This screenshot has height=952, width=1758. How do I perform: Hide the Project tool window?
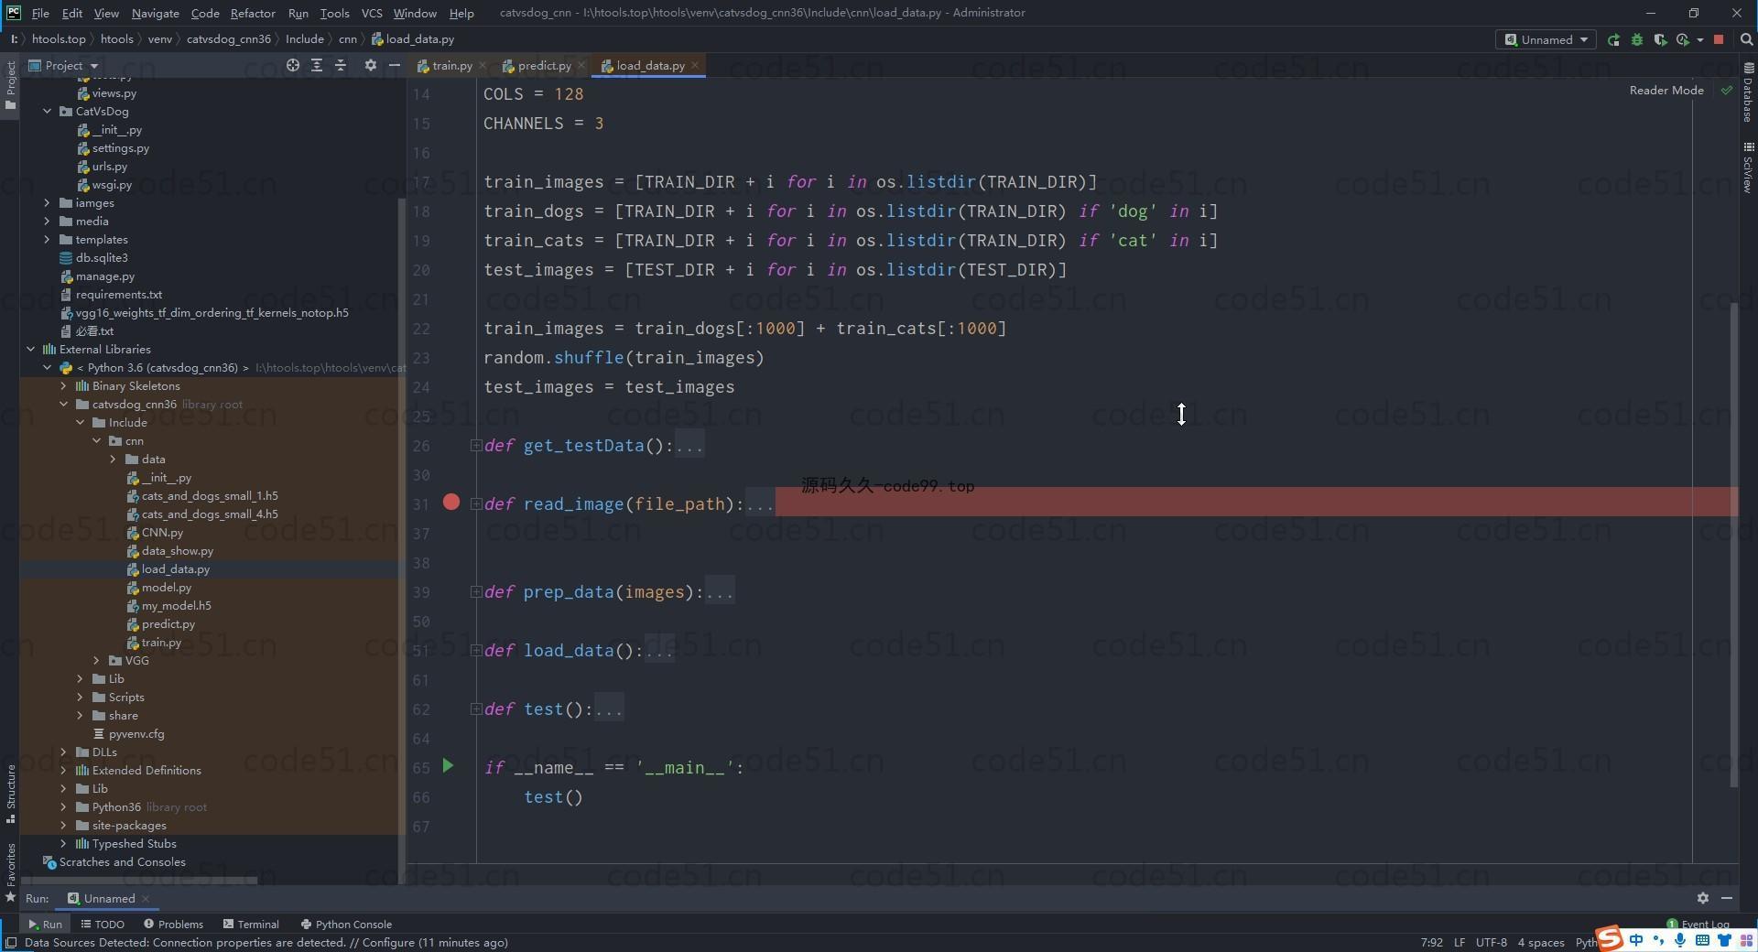click(x=395, y=65)
